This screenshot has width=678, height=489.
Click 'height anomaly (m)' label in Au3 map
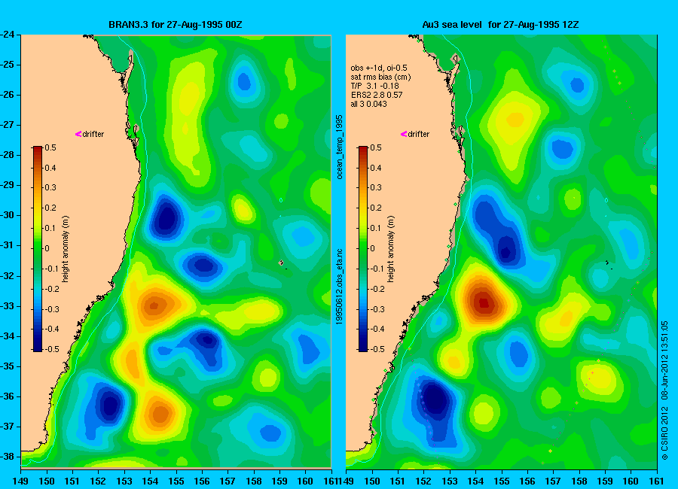click(x=391, y=249)
